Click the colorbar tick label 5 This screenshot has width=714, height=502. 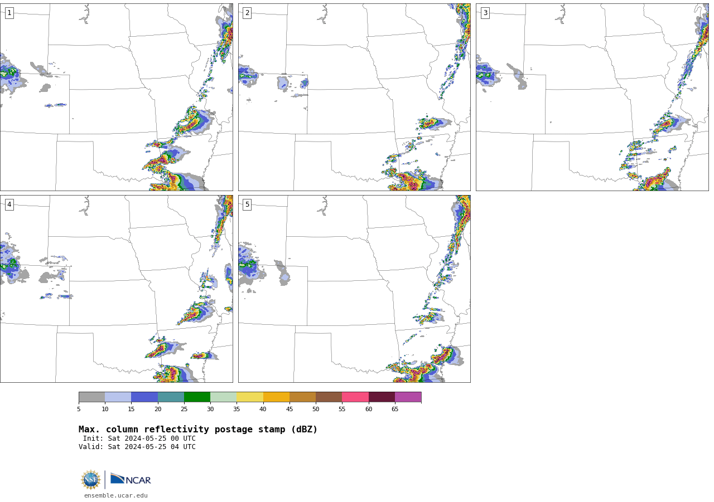click(x=79, y=410)
